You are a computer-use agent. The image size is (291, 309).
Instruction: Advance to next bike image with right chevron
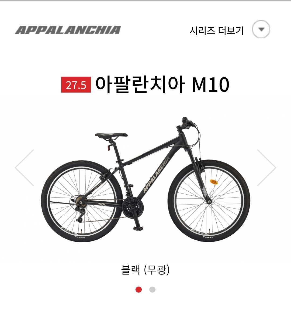pos(266,168)
